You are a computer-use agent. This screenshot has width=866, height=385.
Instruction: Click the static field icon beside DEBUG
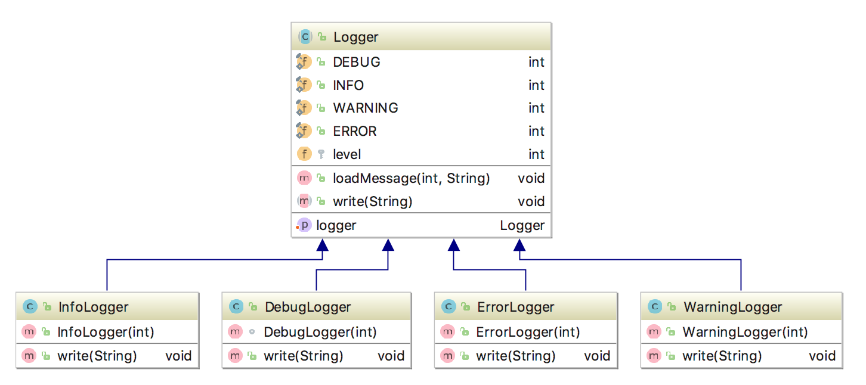pyautogui.click(x=304, y=62)
